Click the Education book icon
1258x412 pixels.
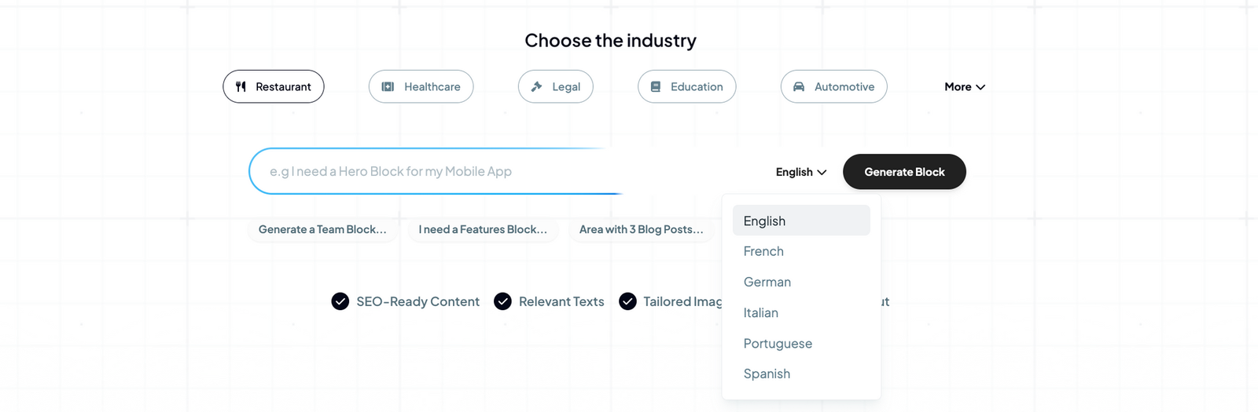tap(656, 87)
